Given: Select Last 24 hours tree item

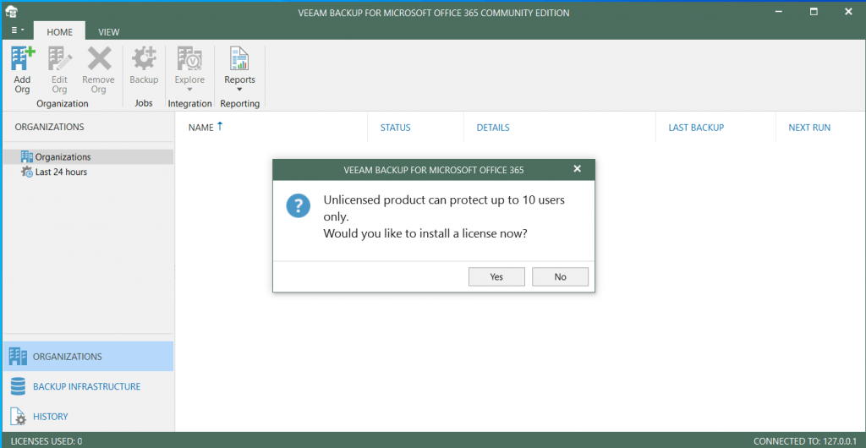Looking at the screenshot, I should click(x=61, y=172).
